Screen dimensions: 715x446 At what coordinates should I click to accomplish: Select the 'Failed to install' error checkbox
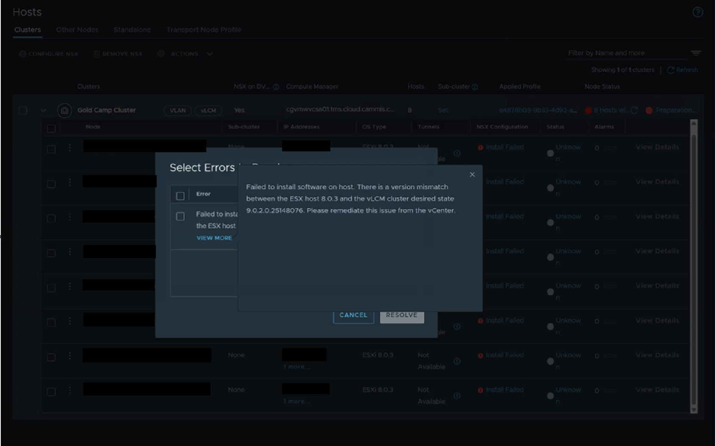pyautogui.click(x=180, y=216)
